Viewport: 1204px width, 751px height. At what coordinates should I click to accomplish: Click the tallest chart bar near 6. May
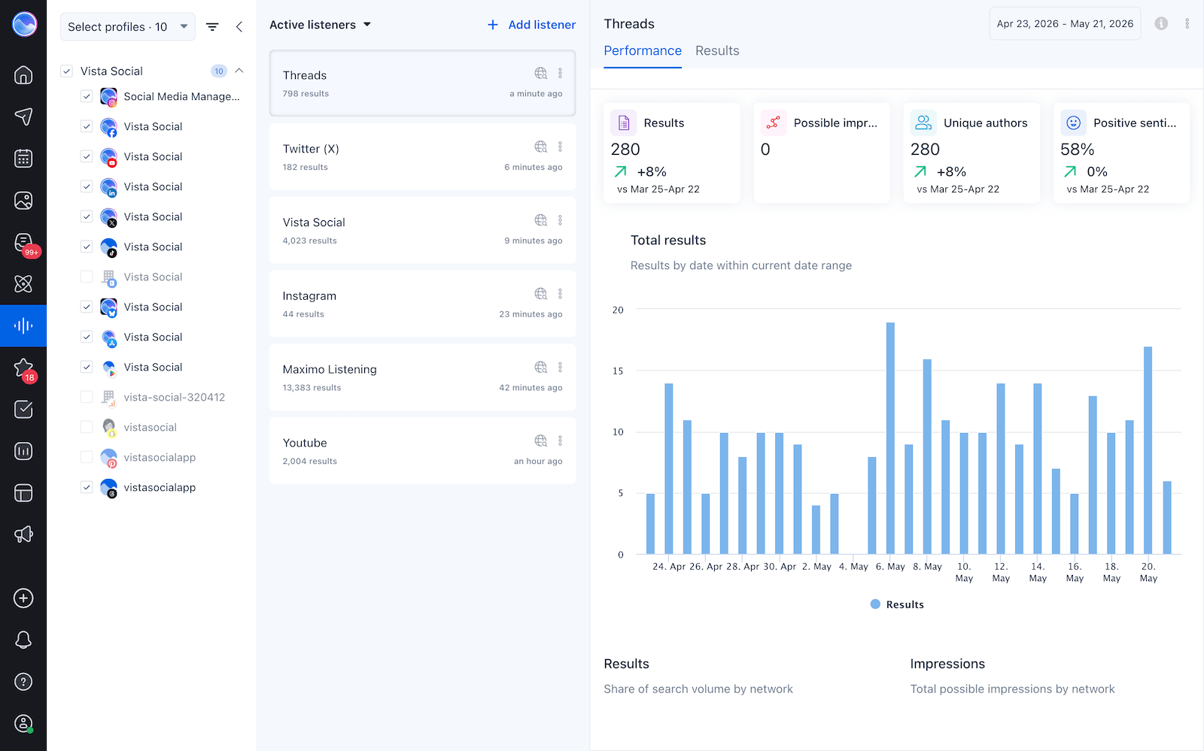coord(890,438)
